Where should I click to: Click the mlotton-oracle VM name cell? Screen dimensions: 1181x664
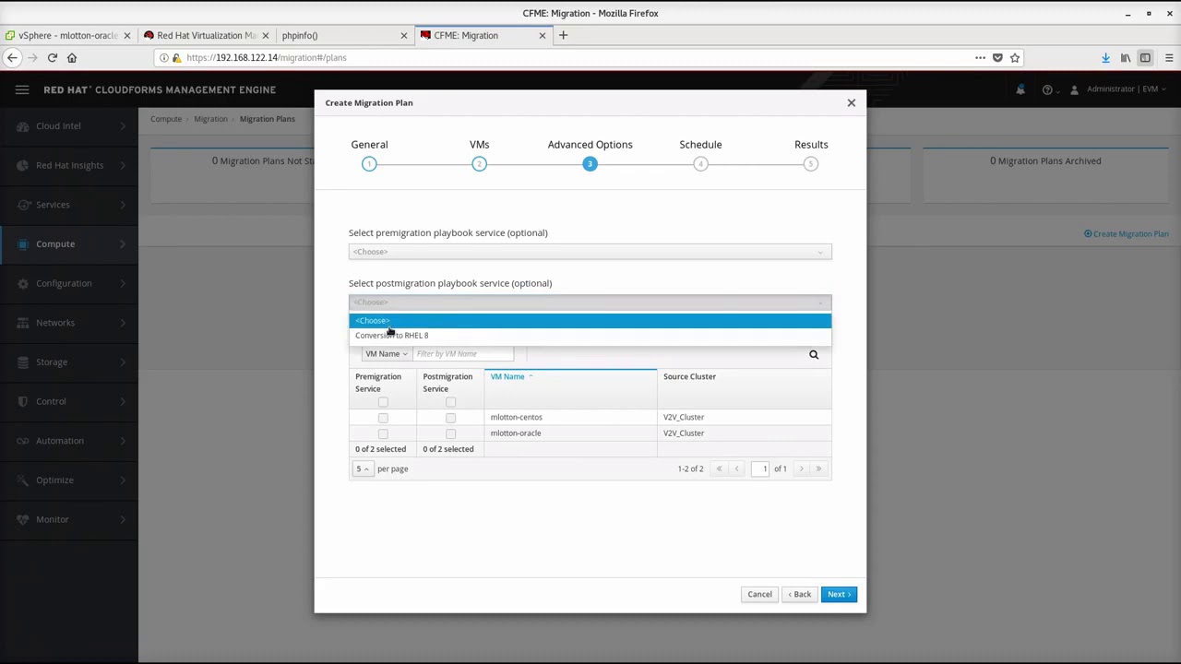point(570,433)
